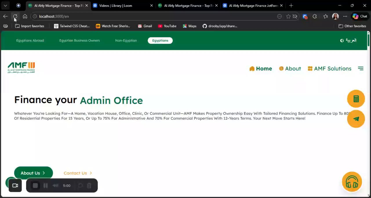Switch to the Videos | Library | Loom tab
The image size is (371, 198).
[123, 6]
